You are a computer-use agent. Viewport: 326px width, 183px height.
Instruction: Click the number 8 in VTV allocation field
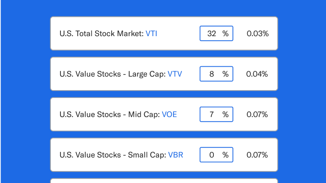coord(212,74)
